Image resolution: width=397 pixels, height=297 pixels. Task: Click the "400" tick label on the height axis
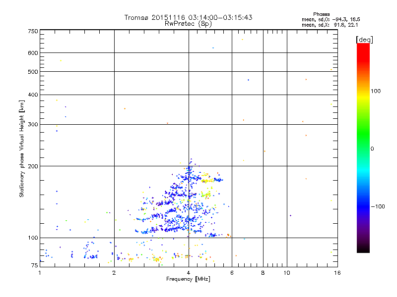33,95
